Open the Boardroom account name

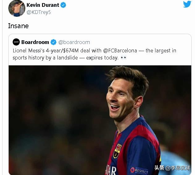tap(35, 42)
